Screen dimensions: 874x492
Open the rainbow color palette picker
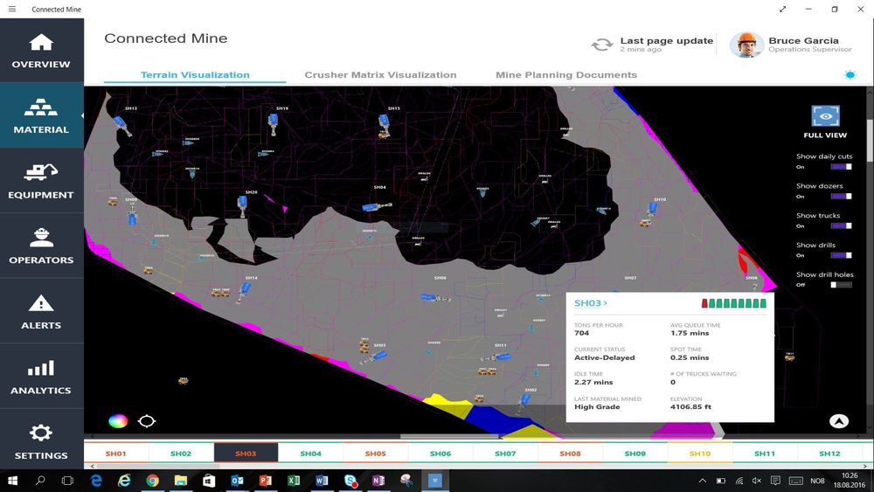118,421
